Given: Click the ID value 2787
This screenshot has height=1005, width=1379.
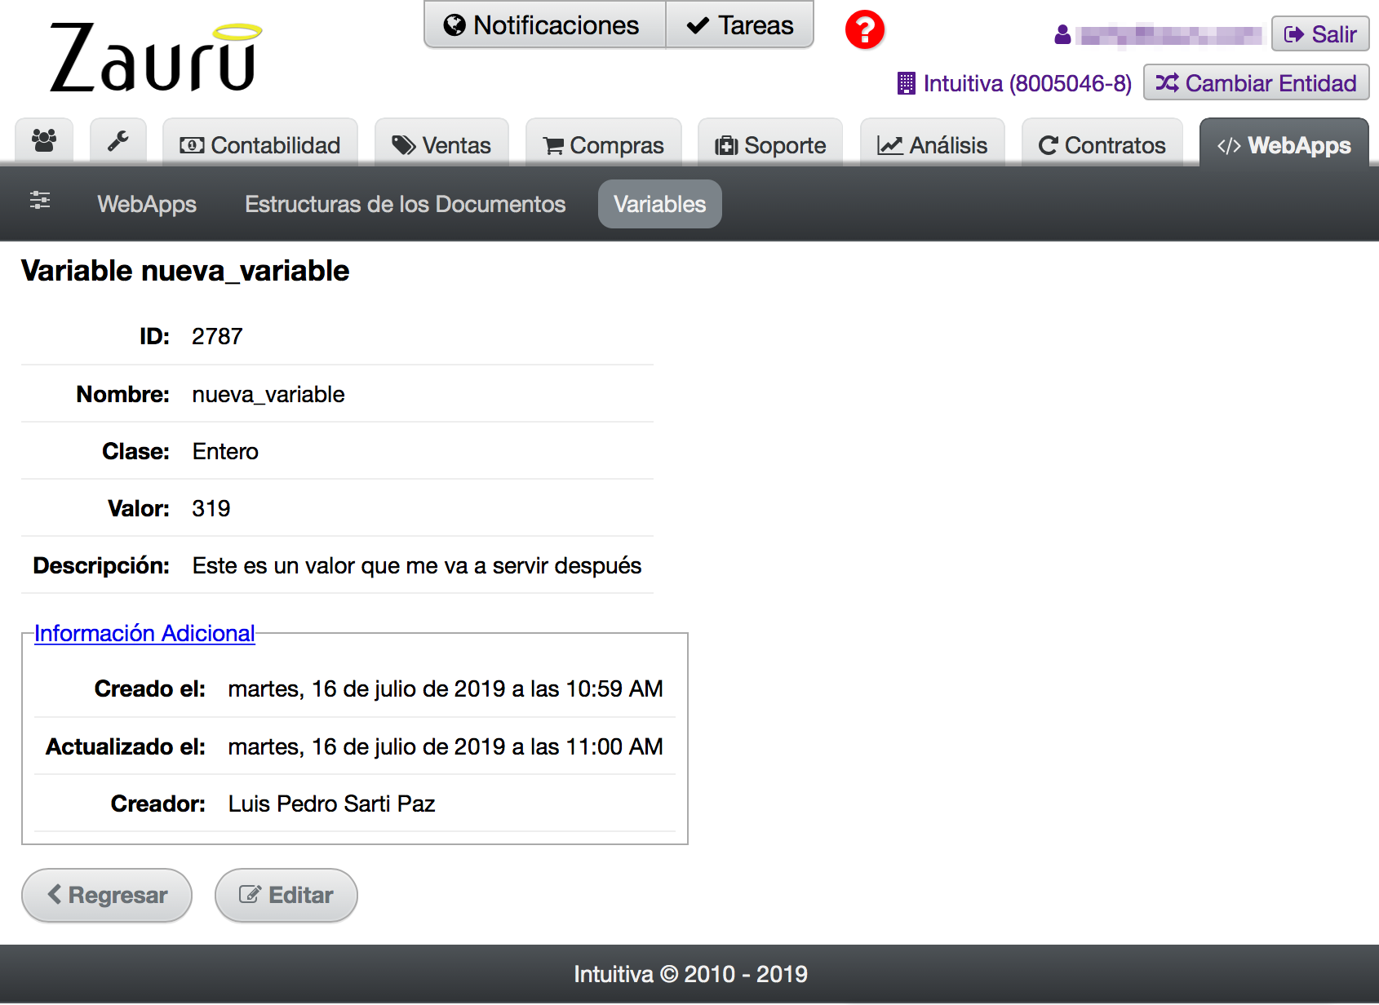Looking at the screenshot, I should tap(217, 336).
